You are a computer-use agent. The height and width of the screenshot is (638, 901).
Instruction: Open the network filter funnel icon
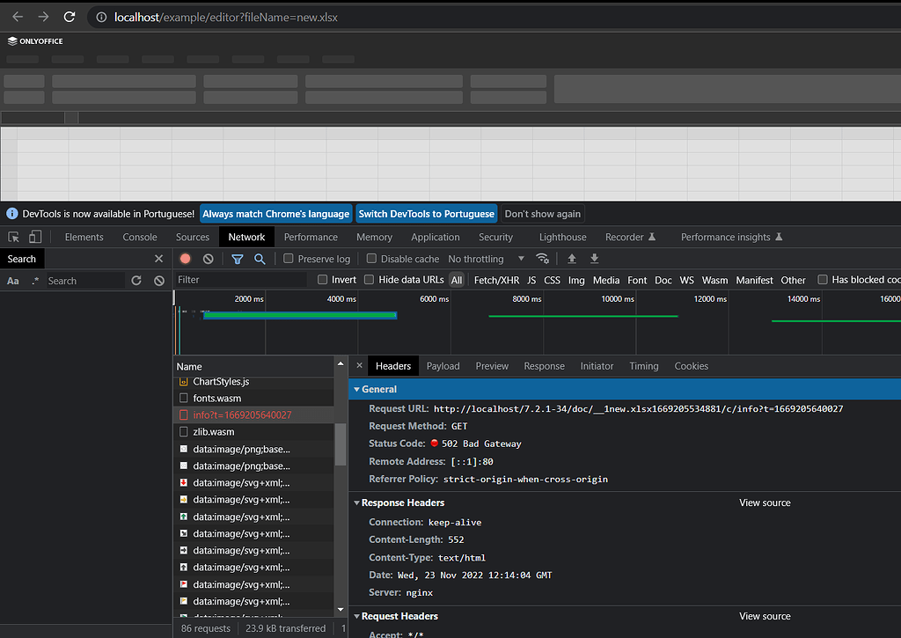[x=238, y=258]
